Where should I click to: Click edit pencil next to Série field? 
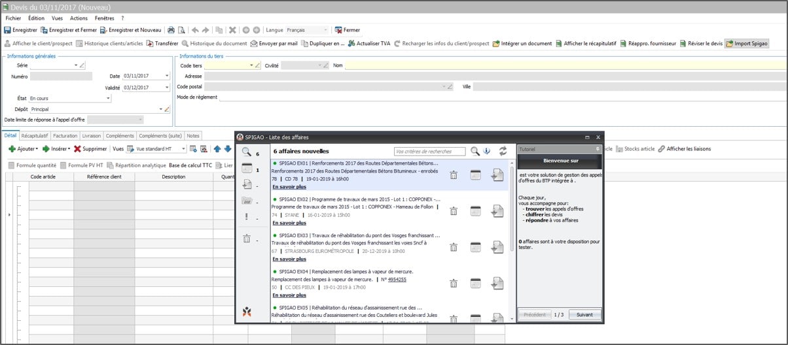point(82,65)
